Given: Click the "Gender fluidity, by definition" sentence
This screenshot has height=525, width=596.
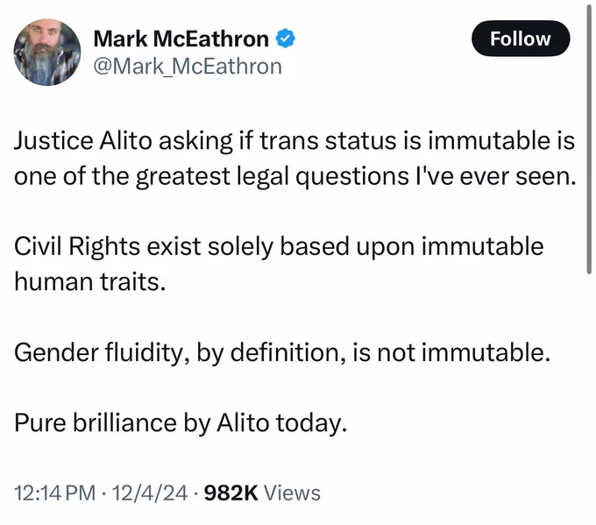Looking at the screenshot, I should coord(282,352).
